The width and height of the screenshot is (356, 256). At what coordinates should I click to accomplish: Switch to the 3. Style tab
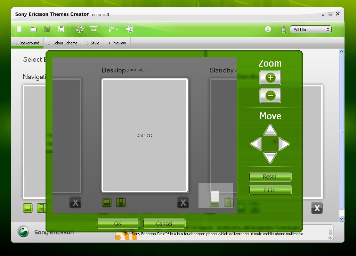[93, 43]
